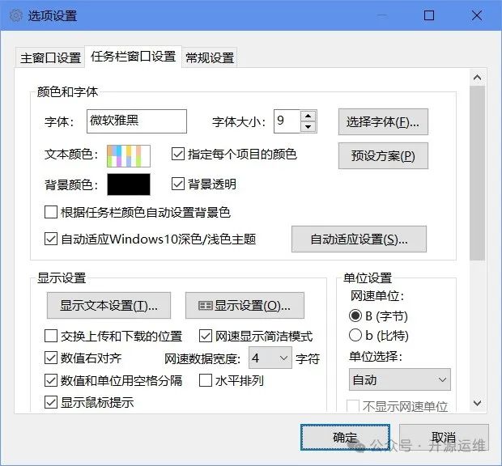Click the 显示设置(O) button with grid icon

pos(245,305)
